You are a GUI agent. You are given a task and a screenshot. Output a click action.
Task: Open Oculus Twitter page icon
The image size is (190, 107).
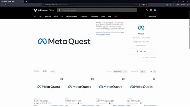tap(141, 51)
